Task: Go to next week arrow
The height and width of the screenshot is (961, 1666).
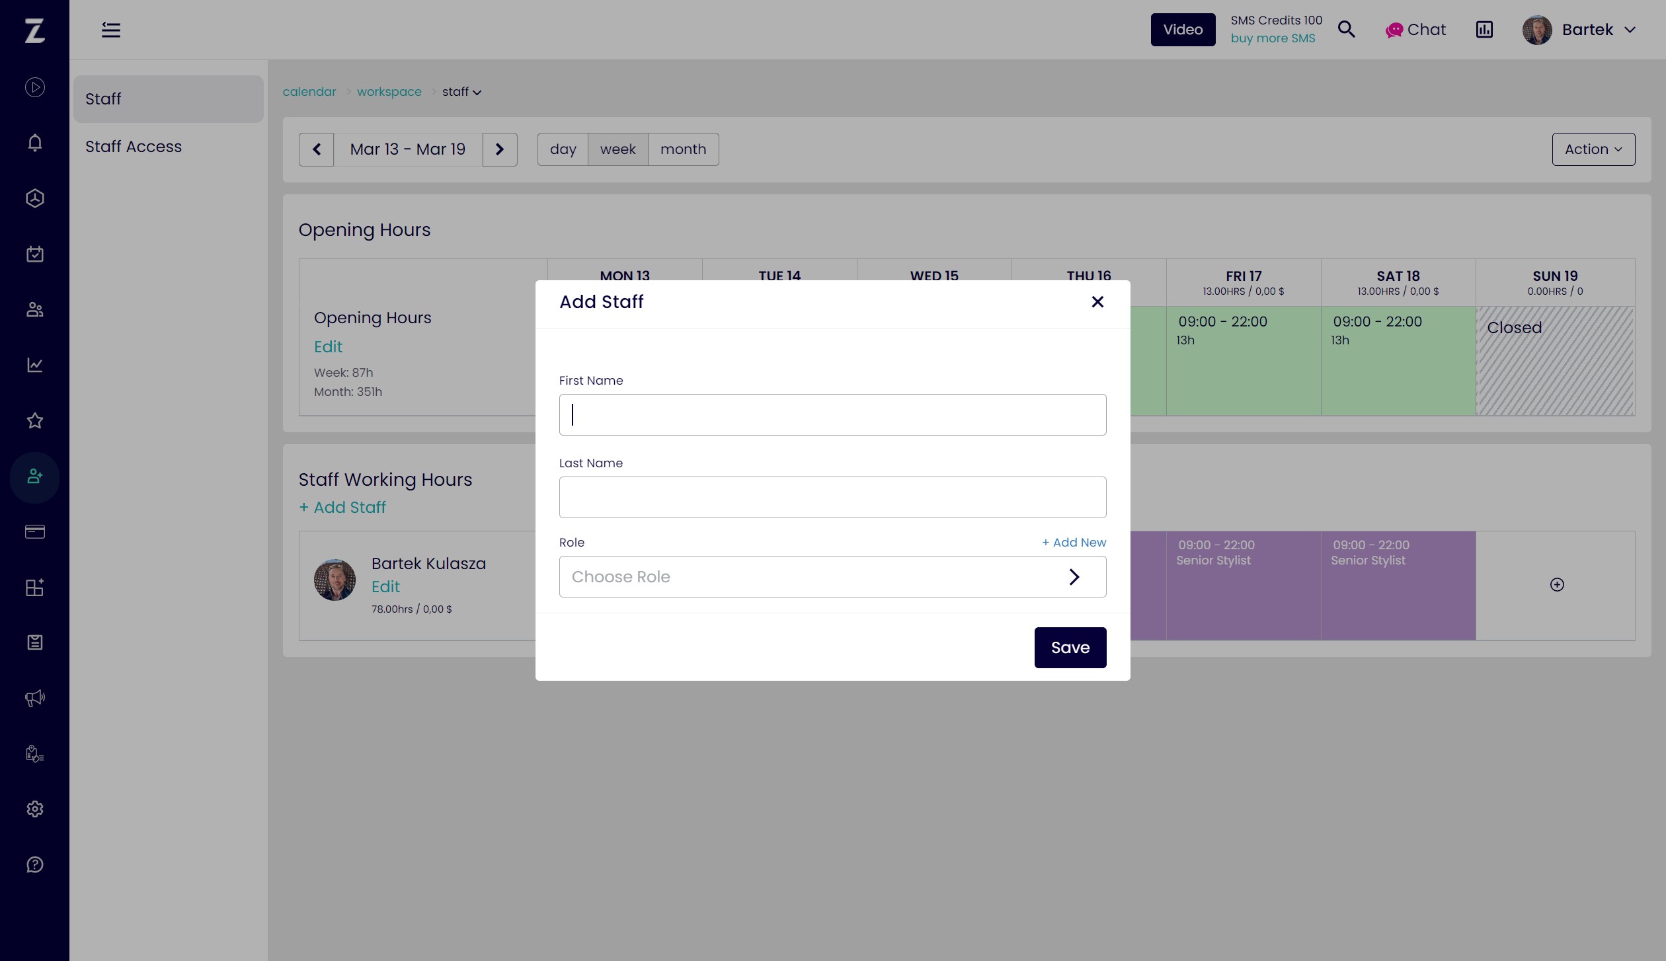Action: [x=500, y=149]
